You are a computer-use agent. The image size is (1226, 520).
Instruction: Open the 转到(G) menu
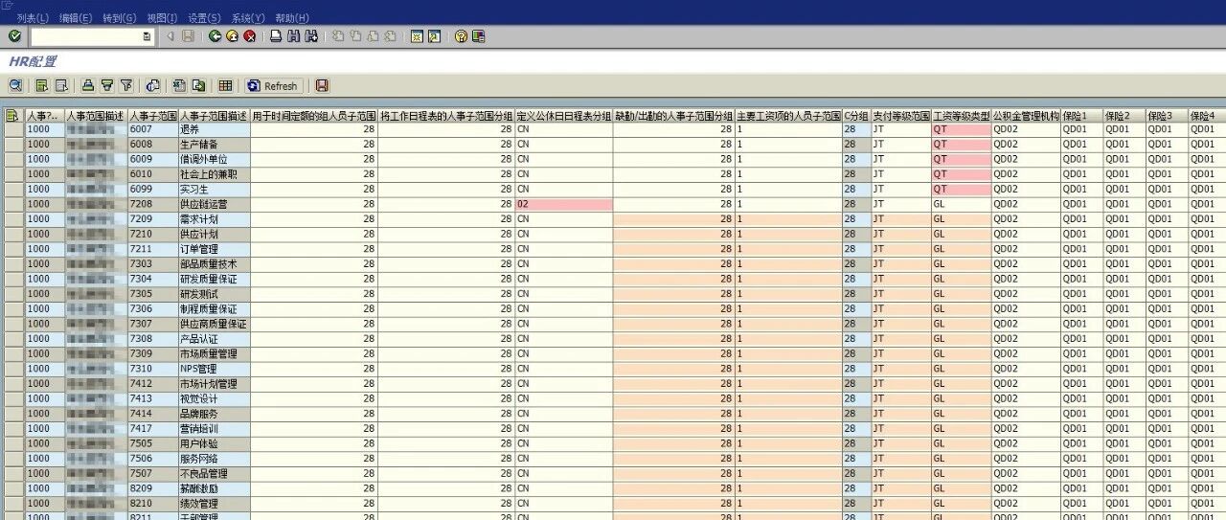[x=119, y=18]
